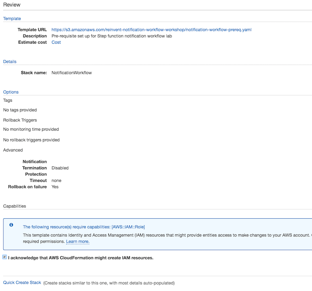The width and height of the screenshot is (312, 291).
Task: Click the Quick Create Stack description in parentheses
Action: point(109,283)
